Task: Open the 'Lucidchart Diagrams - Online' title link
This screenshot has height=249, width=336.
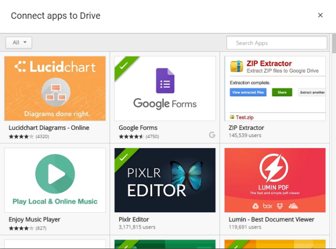Action: [x=49, y=128]
